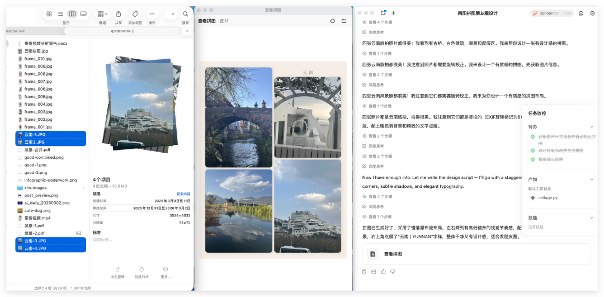The image size is (604, 297).
Task: Select frame_005.jpg file
Action: (x=38, y=97)
